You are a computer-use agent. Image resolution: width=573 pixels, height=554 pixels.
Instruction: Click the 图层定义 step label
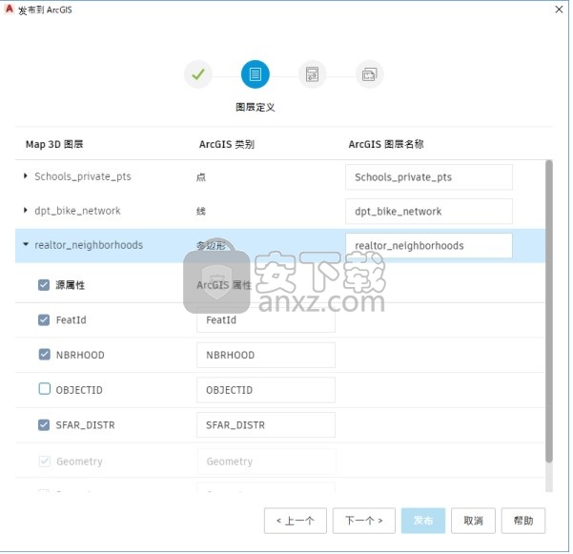click(256, 108)
